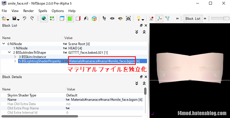Float the Block List panel
The image size is (230, 118).
(x=141, y=26)
